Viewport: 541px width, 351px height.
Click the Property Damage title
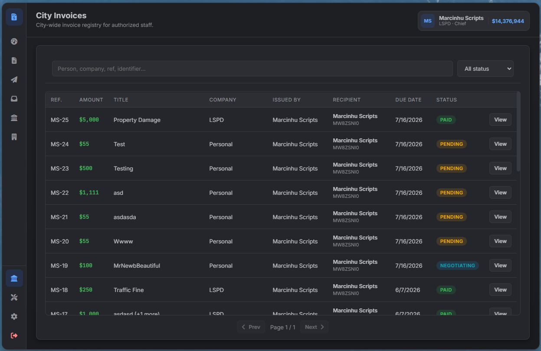[137, 120]
